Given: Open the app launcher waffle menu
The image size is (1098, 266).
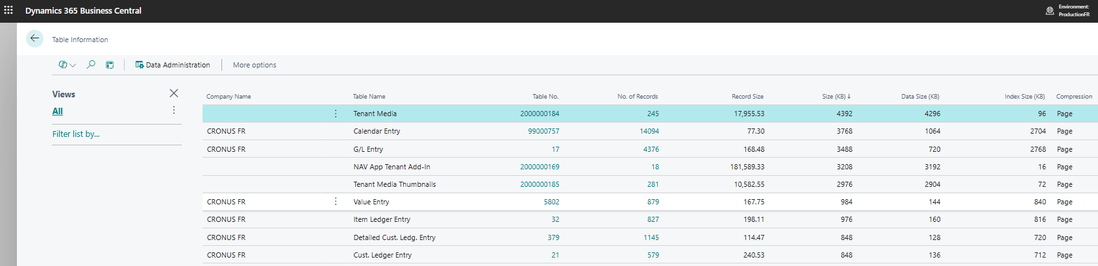Looking at the screenshot, I should [x=8, y=10].
